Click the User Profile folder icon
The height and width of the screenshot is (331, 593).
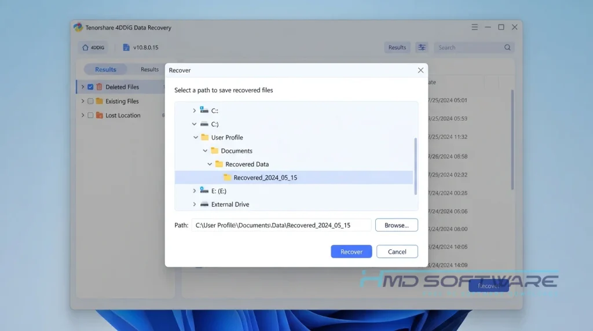coord(205,137)
